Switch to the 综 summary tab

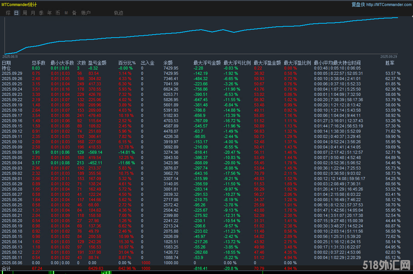(x=8, y=13)
